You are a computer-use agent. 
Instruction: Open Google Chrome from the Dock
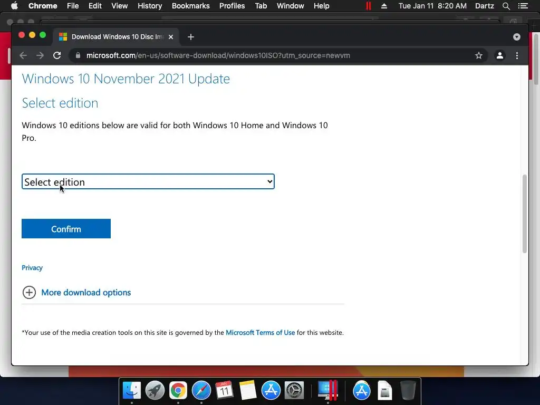(178, 390)
